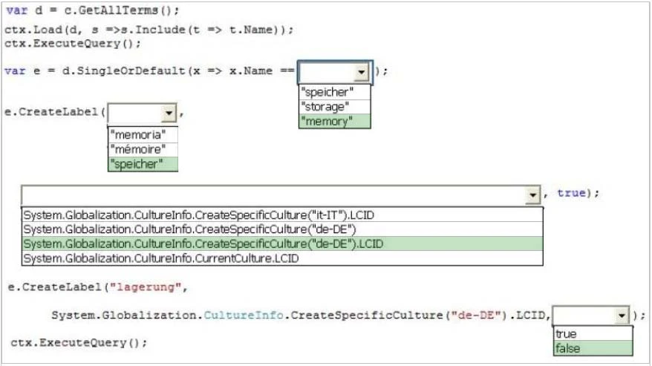The height and width of the screenshot is (366, 652).
Task: Click the empty combo field after ("de-DE").LCID,
Action: [x=583, y=316]
